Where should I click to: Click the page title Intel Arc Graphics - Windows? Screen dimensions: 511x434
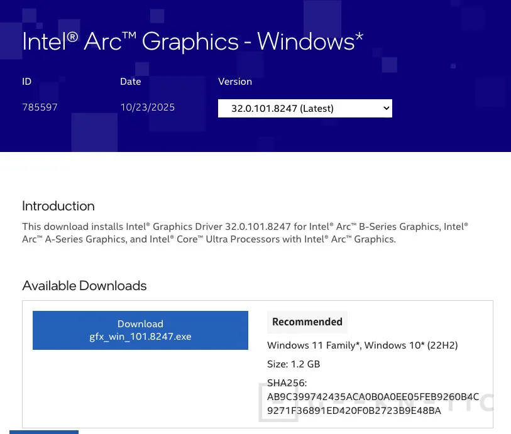pos(192,41)
